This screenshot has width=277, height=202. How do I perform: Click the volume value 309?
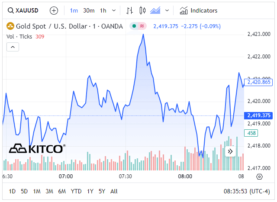pos(40,37)
